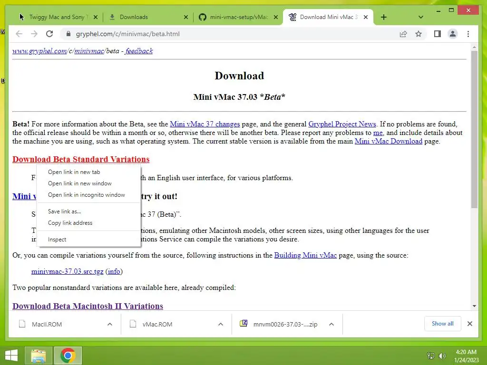Open the feedback link

(x=139, y=51)
